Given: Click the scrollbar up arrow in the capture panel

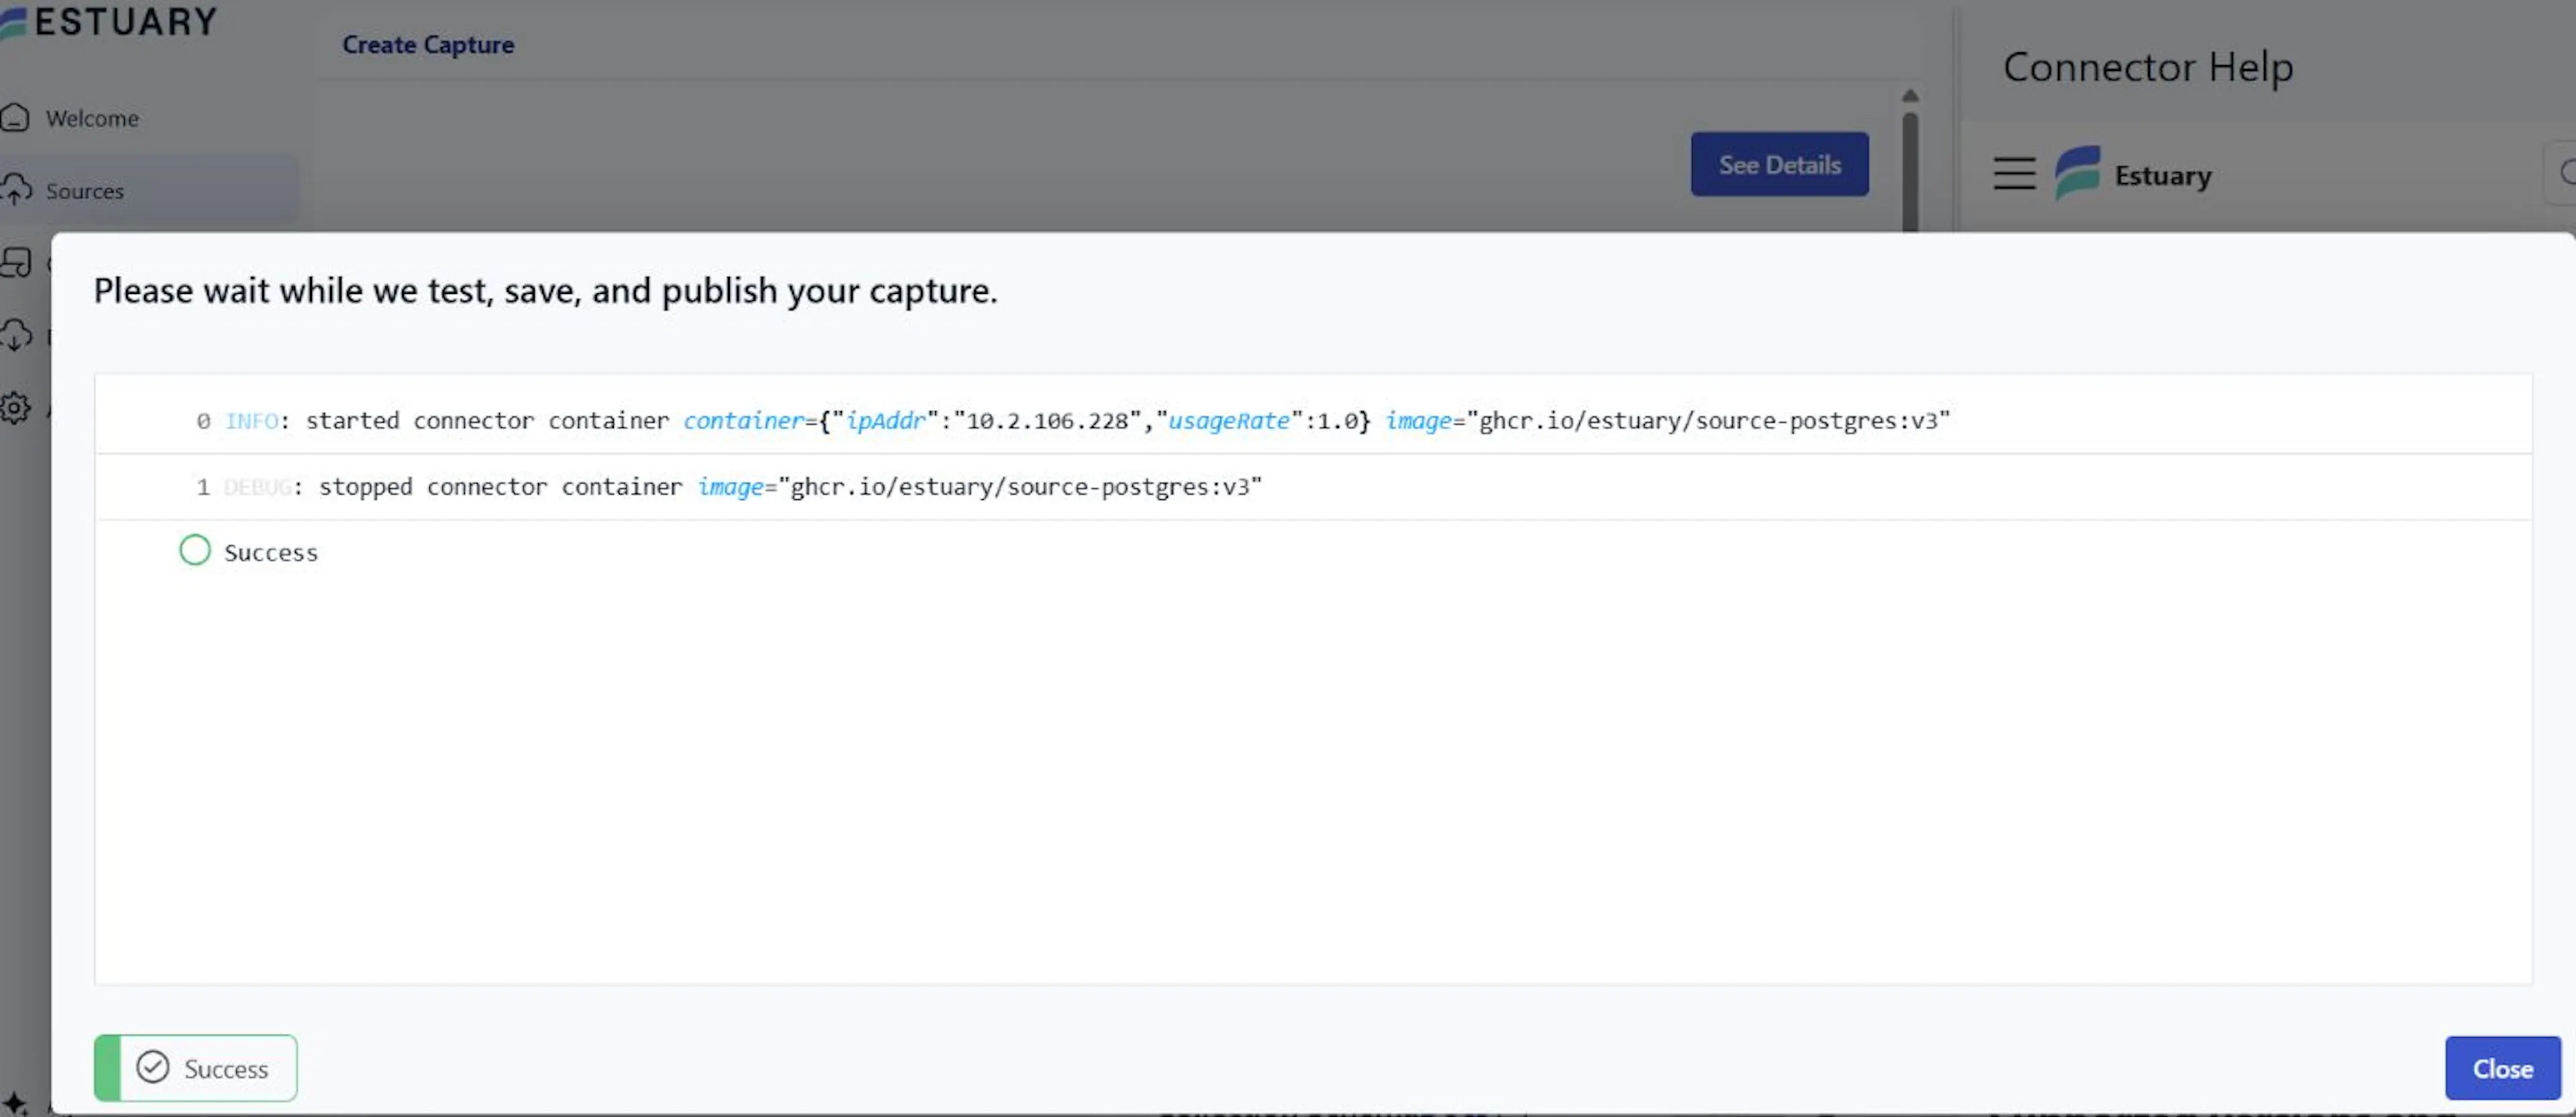Looking at the screenshot, I should [1910, 96].
